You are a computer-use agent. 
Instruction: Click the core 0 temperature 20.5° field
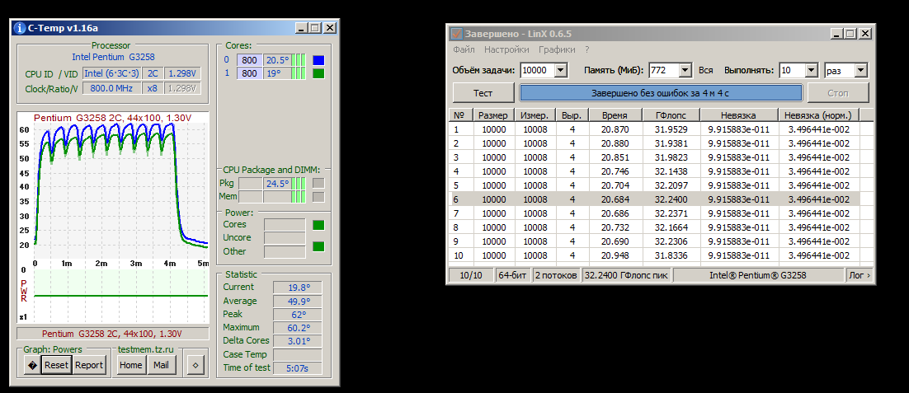coord(277,60)
